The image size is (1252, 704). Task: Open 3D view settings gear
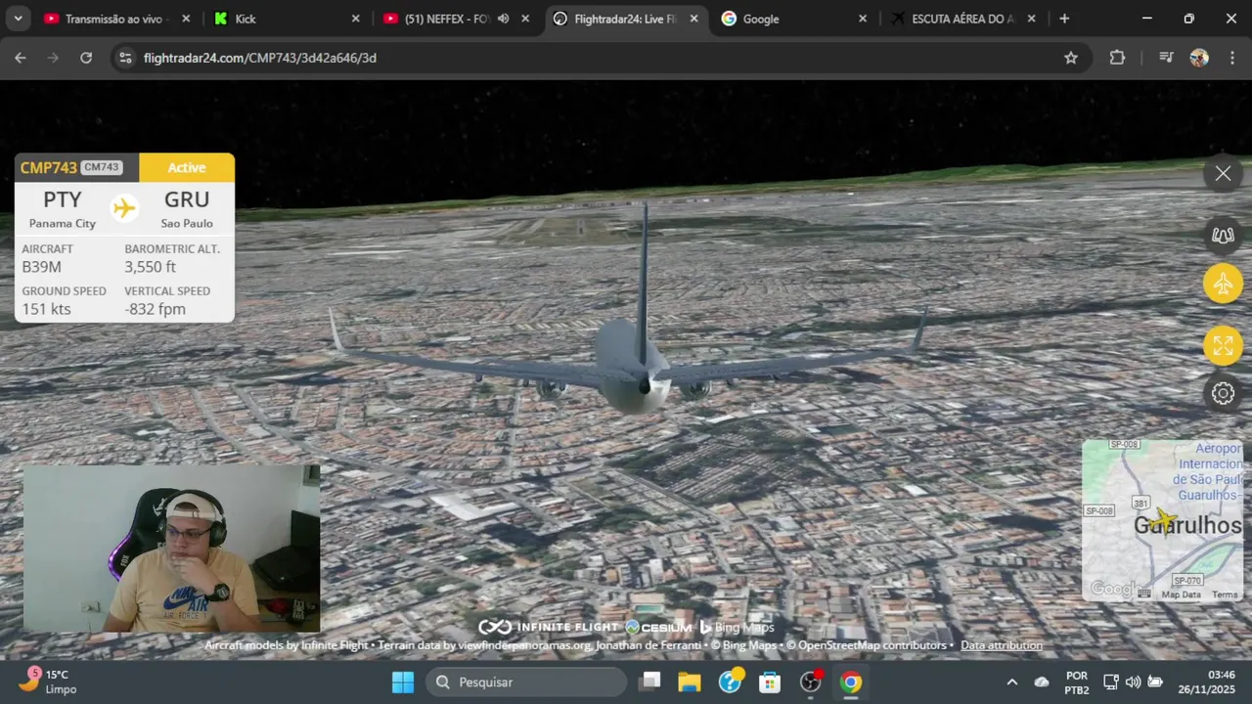[1223, 393]
